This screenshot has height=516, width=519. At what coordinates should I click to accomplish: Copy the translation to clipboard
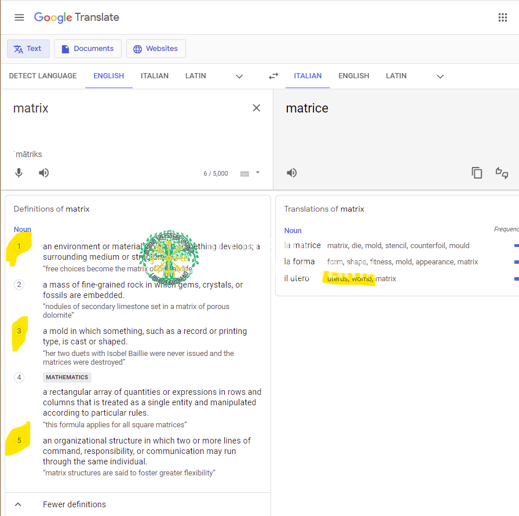pos(477,173)
